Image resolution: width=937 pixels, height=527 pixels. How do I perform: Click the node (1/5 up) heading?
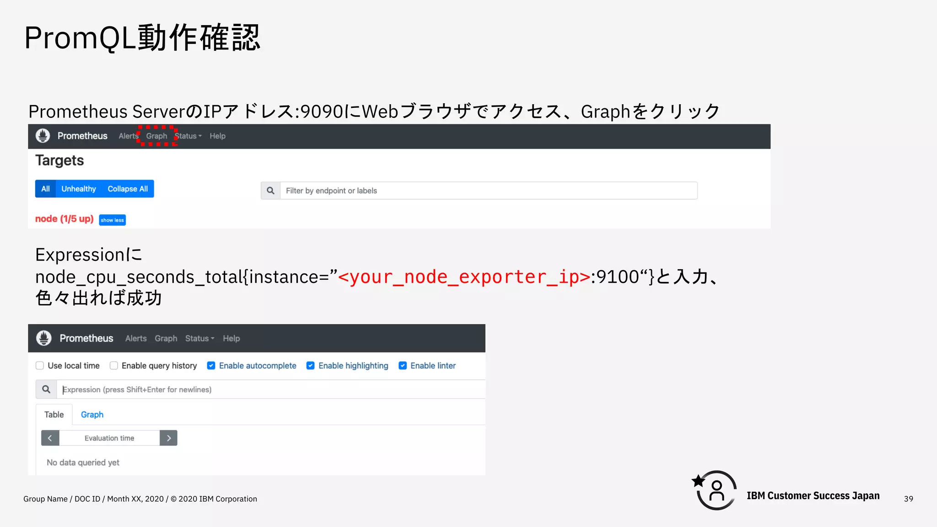[65, 219]
